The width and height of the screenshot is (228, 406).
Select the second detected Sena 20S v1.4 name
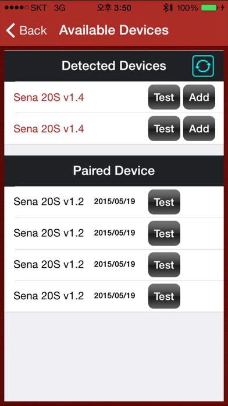(48, 129)
